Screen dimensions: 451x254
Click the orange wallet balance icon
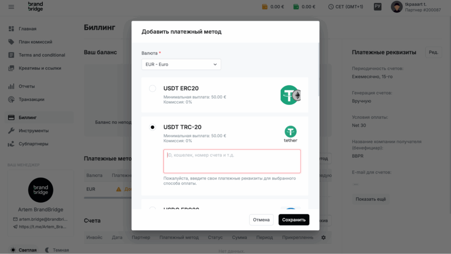pos(265,7)
